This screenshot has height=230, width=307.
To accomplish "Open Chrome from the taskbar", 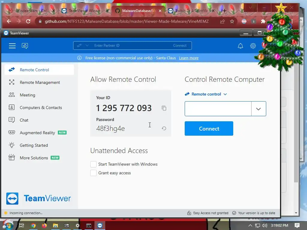I will [33, 226].
